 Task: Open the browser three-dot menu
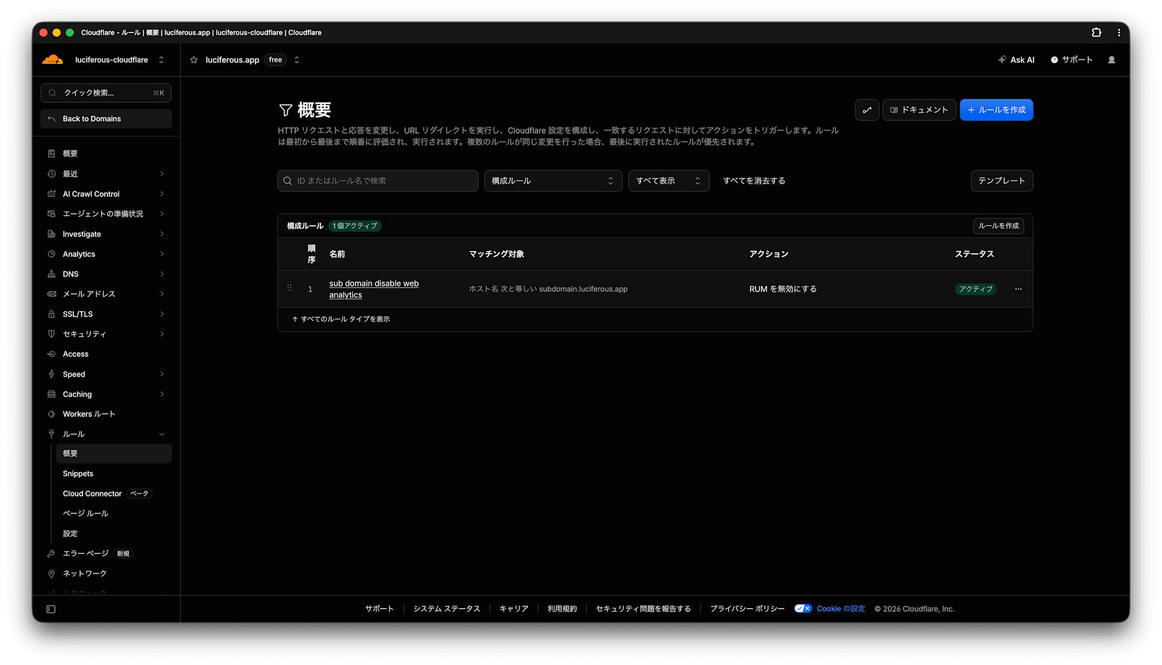(x=1119, y=33)
